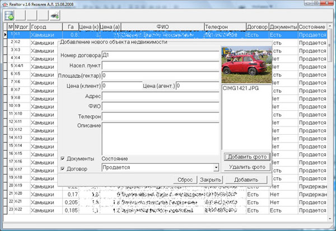
Task: Click the Насел. пункт text field
Action: click(x=160, y=65)
